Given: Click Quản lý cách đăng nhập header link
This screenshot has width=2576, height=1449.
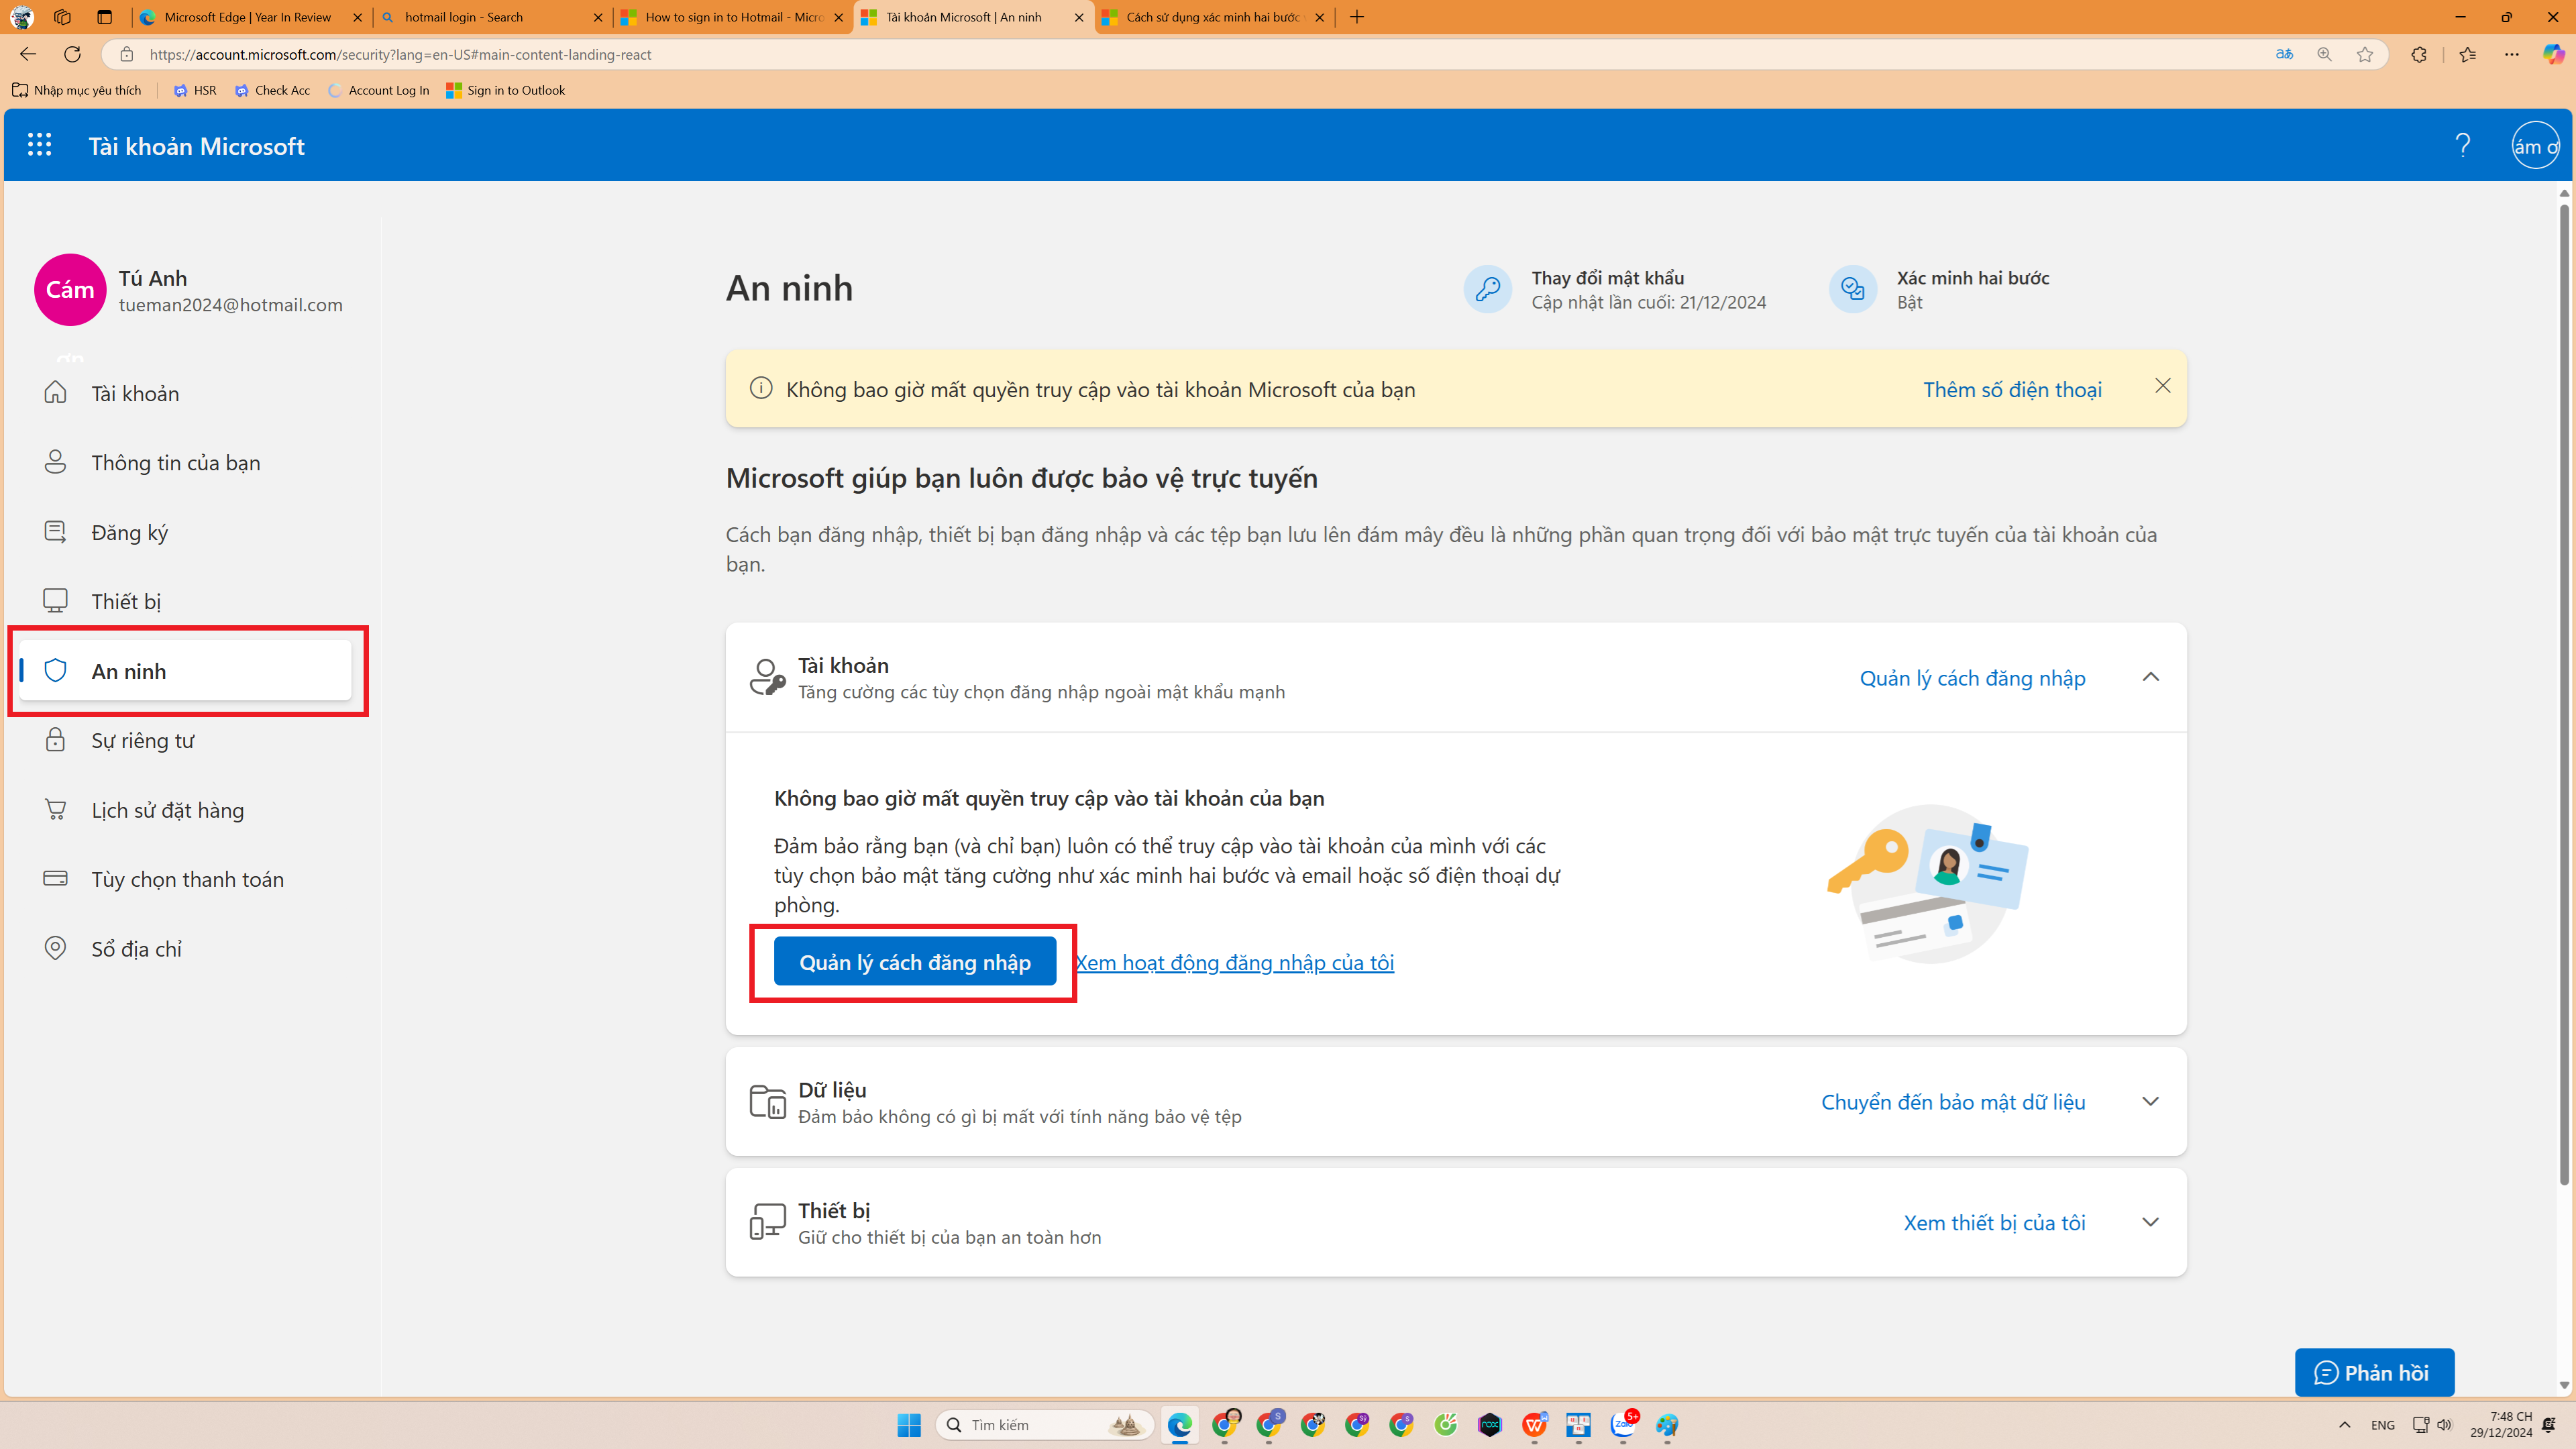Looking at the screenshot, I should (1972, 678).
